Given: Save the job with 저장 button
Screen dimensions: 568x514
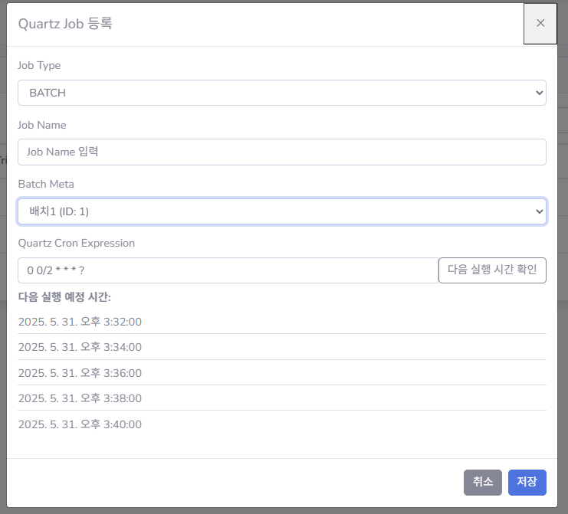Looking at the screenshot, I should pyautogui.click(x=527, y=482).
